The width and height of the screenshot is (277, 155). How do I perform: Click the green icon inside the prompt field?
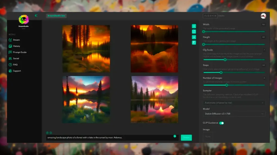(175, 136)
